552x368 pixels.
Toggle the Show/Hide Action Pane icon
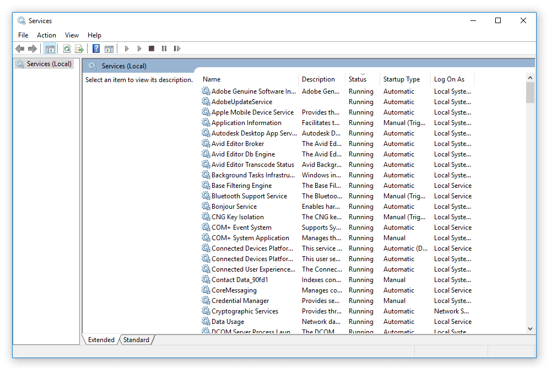(109, 48)
